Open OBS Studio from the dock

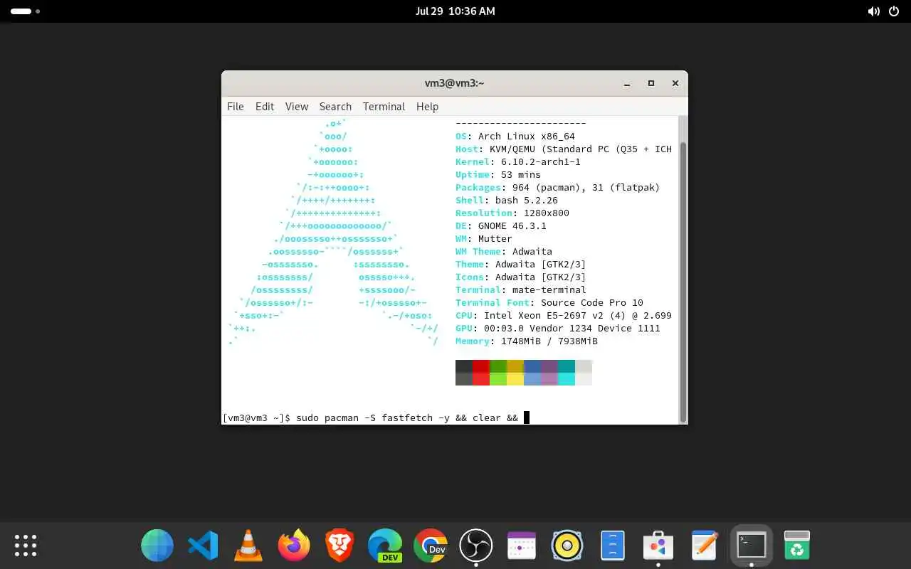pos(476,546)
